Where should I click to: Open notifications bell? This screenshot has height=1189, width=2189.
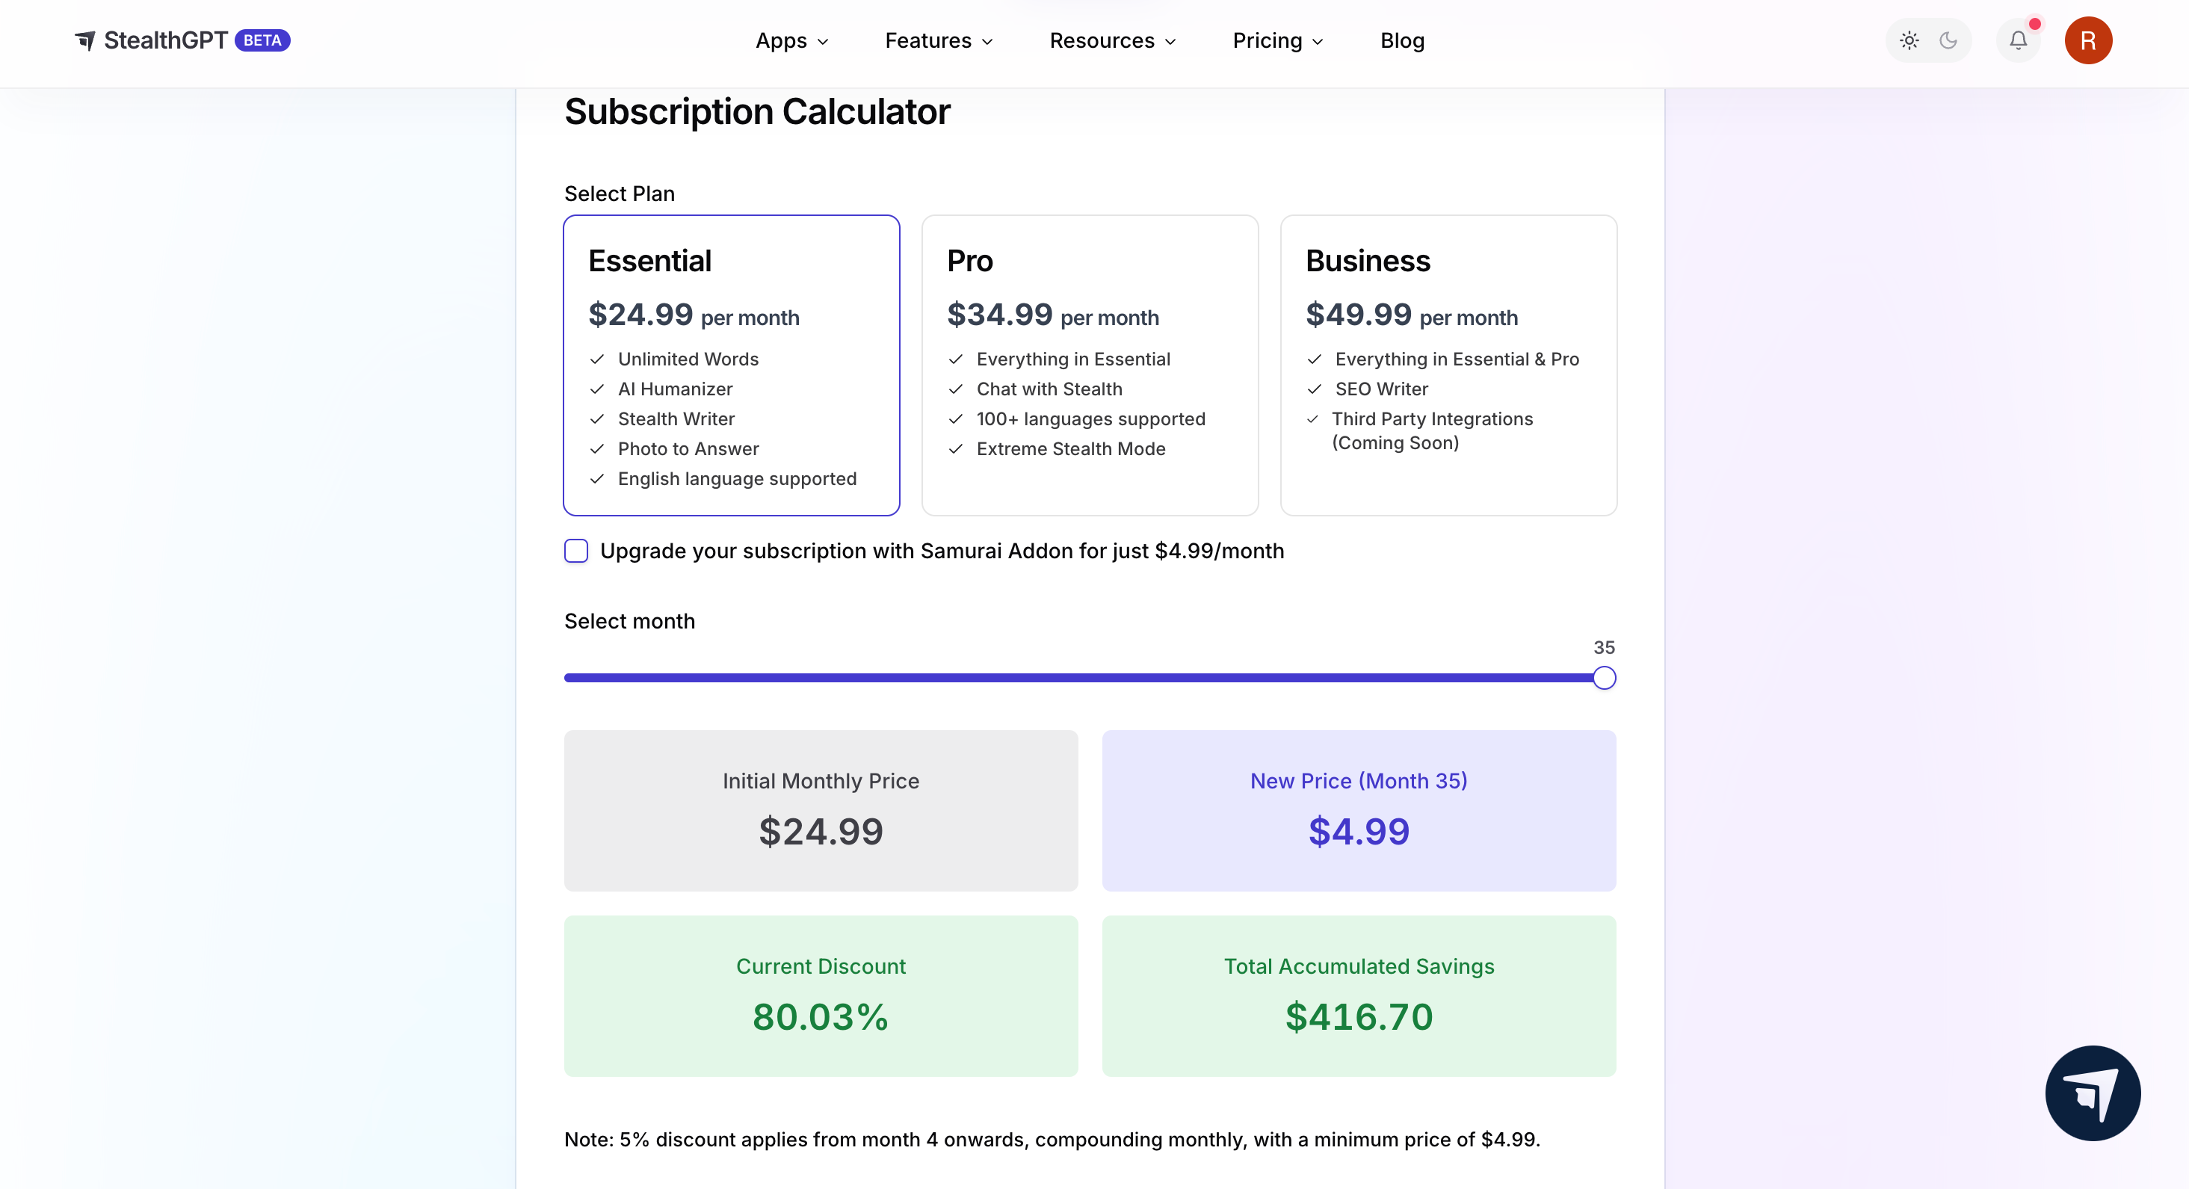2017,40
